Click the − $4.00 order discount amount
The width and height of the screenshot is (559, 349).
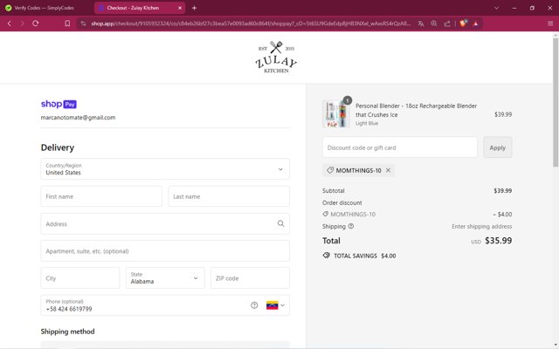click(502, 215)
